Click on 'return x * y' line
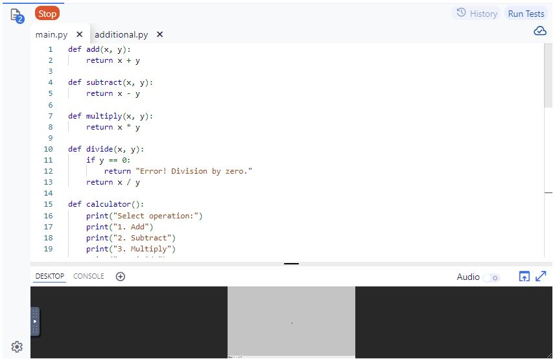The height and width of the screenshot is (359, 555). point(113,127)
